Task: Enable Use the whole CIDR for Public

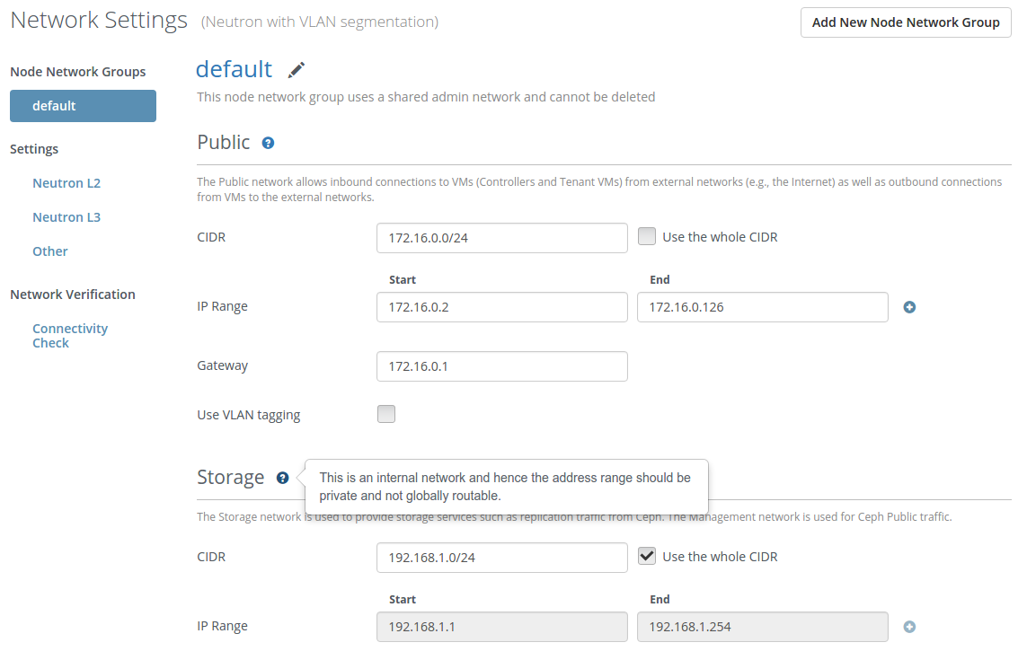Action: [x=647, y=237]
